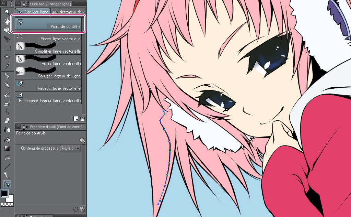The width and height of the screenshot is (351, 217).
Task: Choose the Eraser tool
Action: 7,121
